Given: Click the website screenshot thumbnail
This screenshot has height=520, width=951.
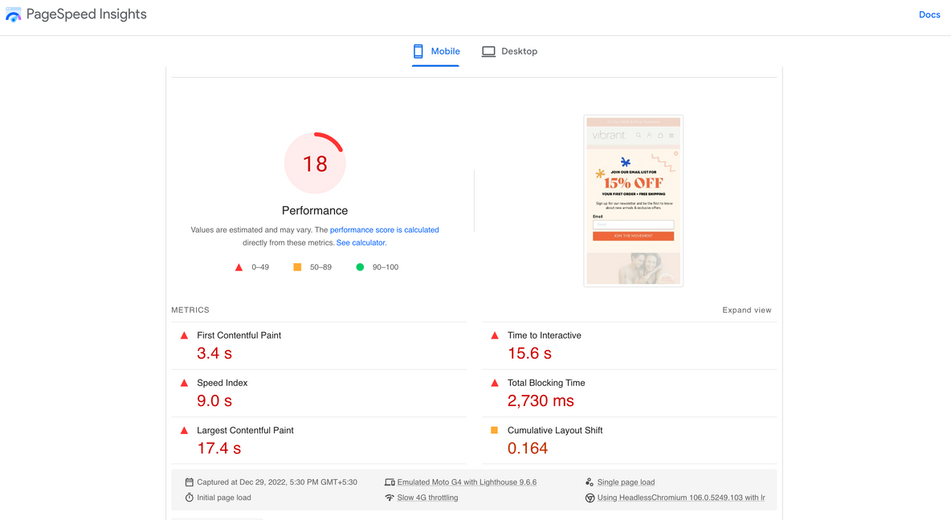Looking at the screenshot, I should (x=633, y=201).
